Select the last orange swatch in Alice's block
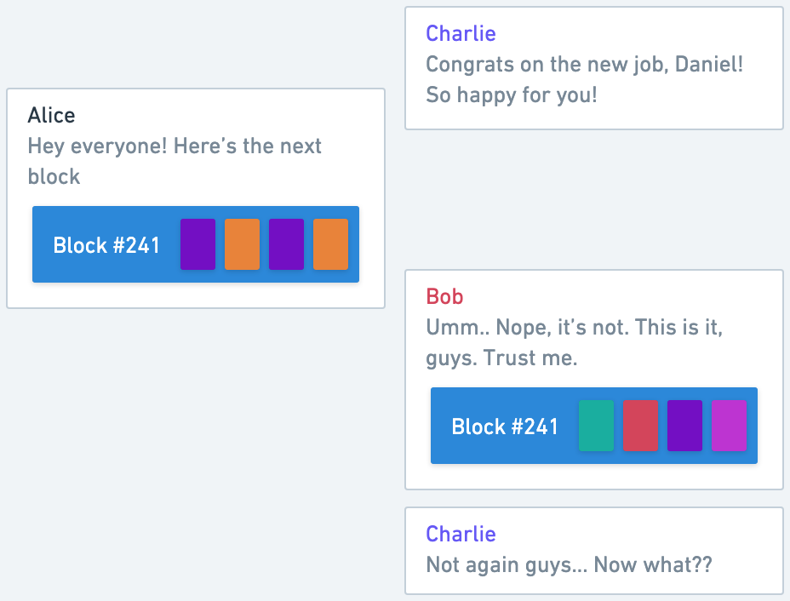790x601 pixels. click(x=330, y=244)
